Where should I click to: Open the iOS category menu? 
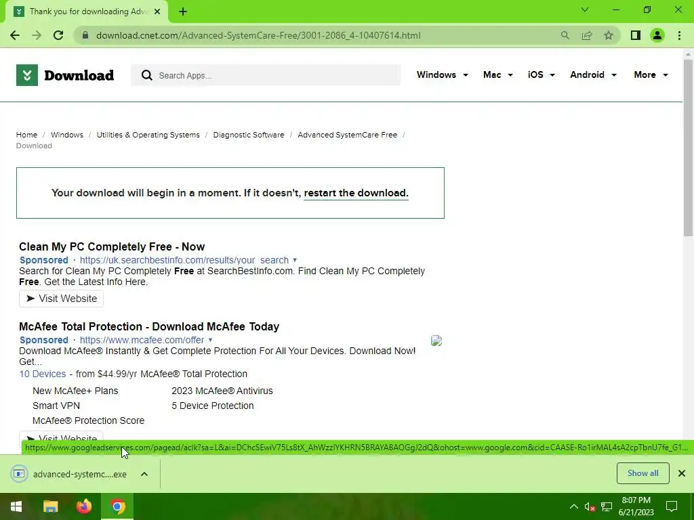[x=541, y=74]
